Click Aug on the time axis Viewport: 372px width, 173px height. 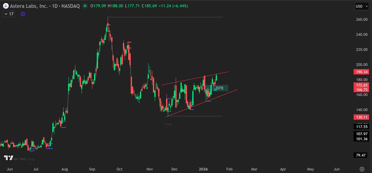pyautogui.click(x=64, y=169)
